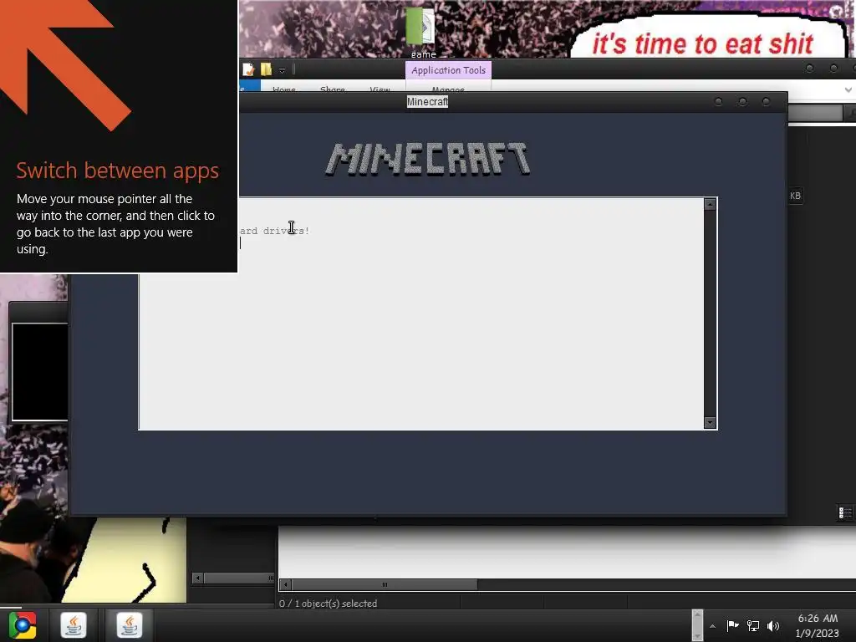Click the properties icon in Explorer quick access toolbar

[x=248, y=69]
